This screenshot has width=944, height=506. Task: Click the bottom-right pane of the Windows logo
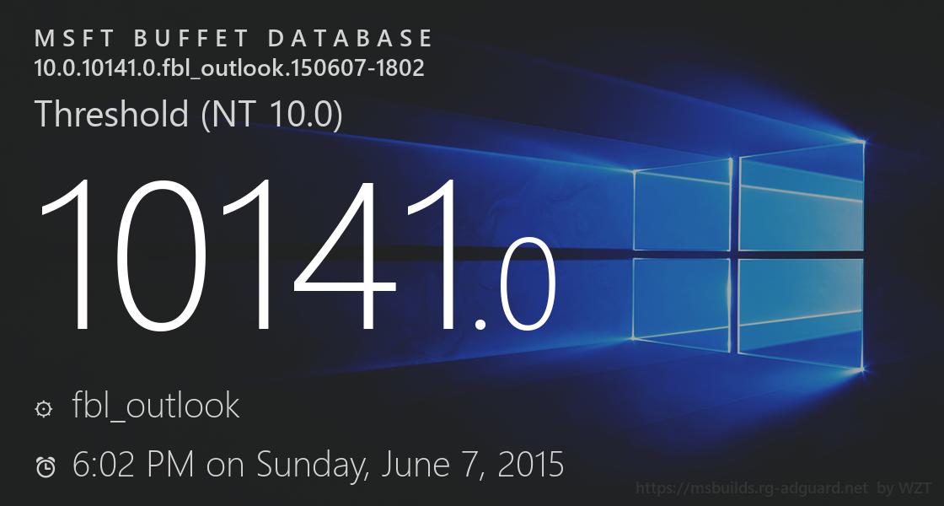point(802,310)
